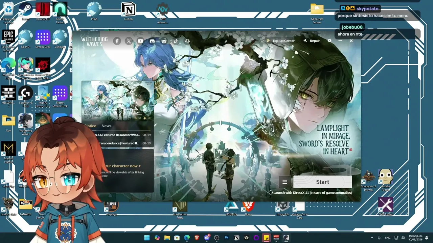This screenshot has height=243, width=433.
Task: Open the Logitech G HUB shortcut
Action: click(x=26, y=96)
